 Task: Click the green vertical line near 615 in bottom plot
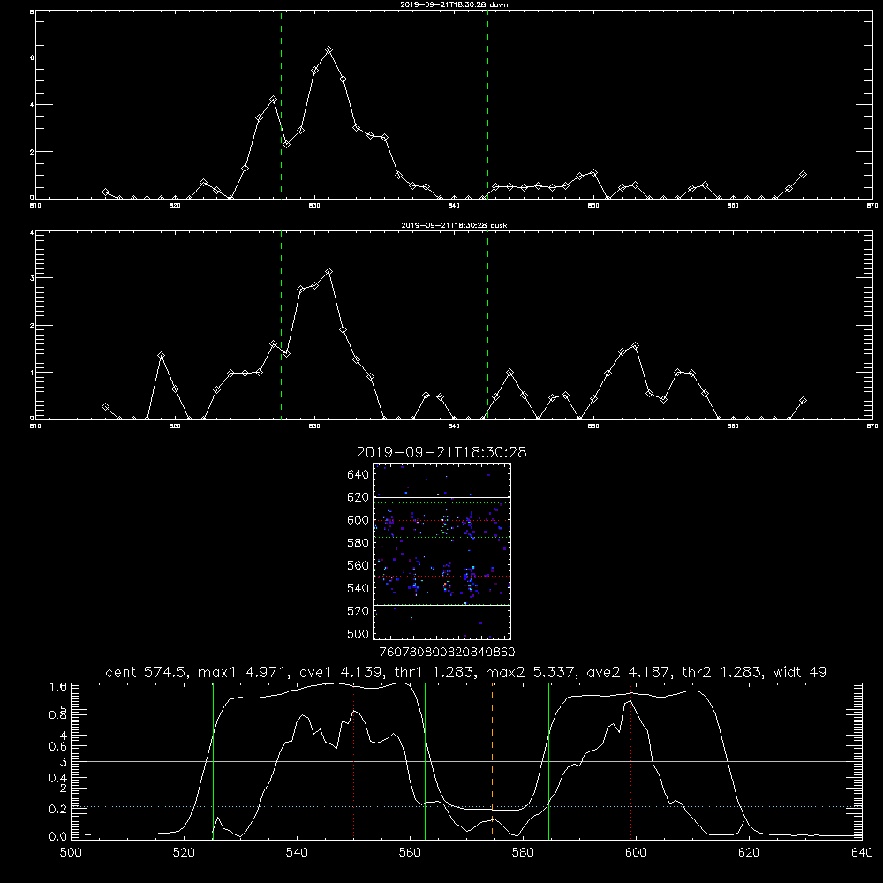[721, 760]
